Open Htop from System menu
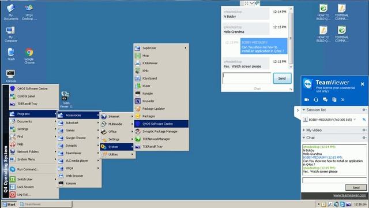369x208 pixels. (161, 55)
